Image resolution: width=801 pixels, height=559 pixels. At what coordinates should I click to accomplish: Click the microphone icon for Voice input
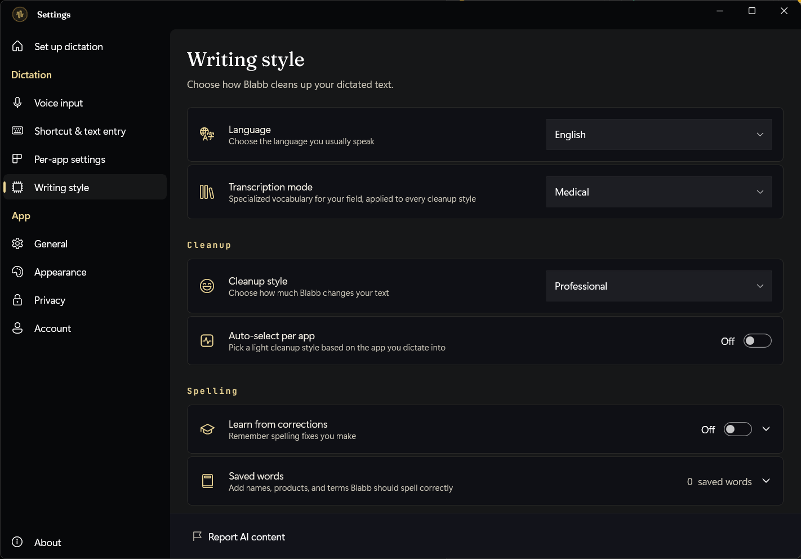click(x=17, y=103)
